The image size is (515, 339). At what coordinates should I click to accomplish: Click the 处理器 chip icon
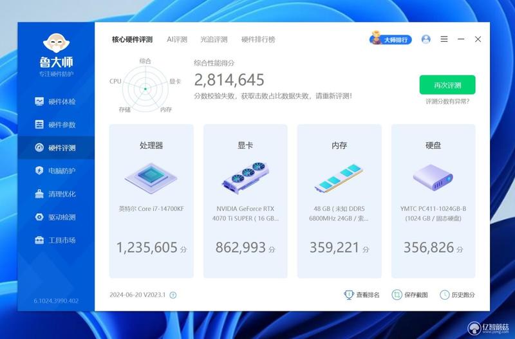point(151,179)
